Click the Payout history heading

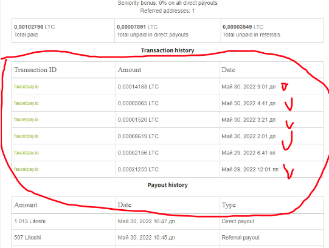[167, 185]
